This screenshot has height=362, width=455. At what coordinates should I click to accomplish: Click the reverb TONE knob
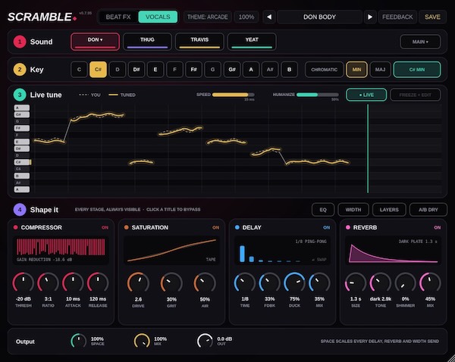381,283
